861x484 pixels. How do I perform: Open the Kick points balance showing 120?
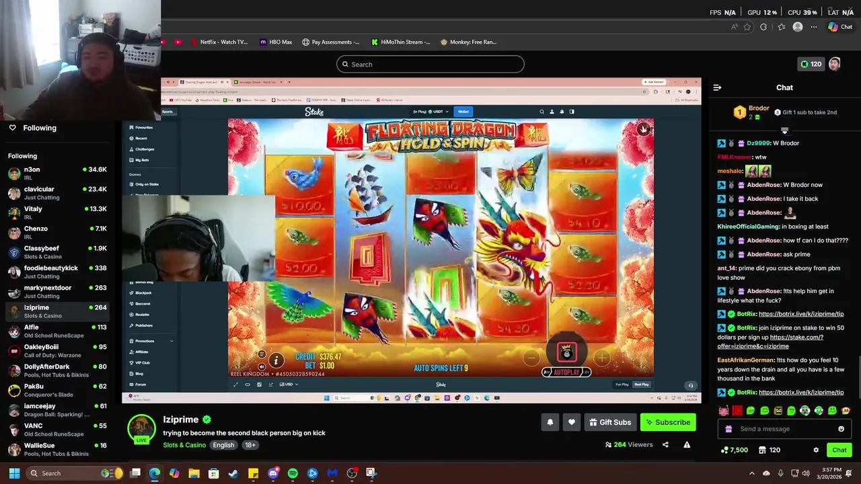tap(810, 64)
